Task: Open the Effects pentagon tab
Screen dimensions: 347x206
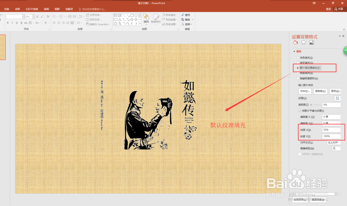Action: (x=303, y=43)
